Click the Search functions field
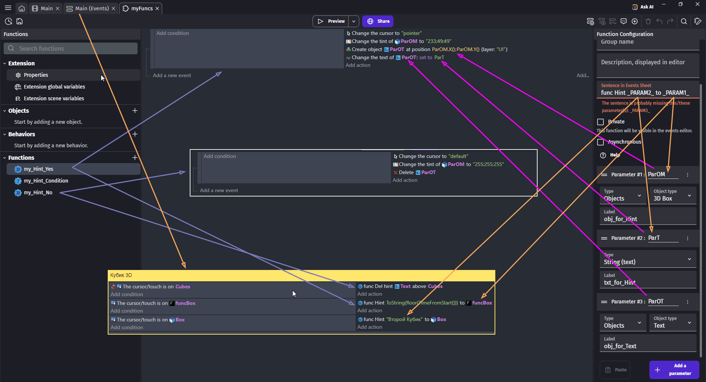The height and width of the screenshot is (382, 706). click(x=71, y=48)
